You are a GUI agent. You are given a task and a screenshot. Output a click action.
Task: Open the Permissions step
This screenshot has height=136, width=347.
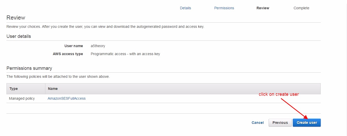pyautogui.click(x=224, y=8)
